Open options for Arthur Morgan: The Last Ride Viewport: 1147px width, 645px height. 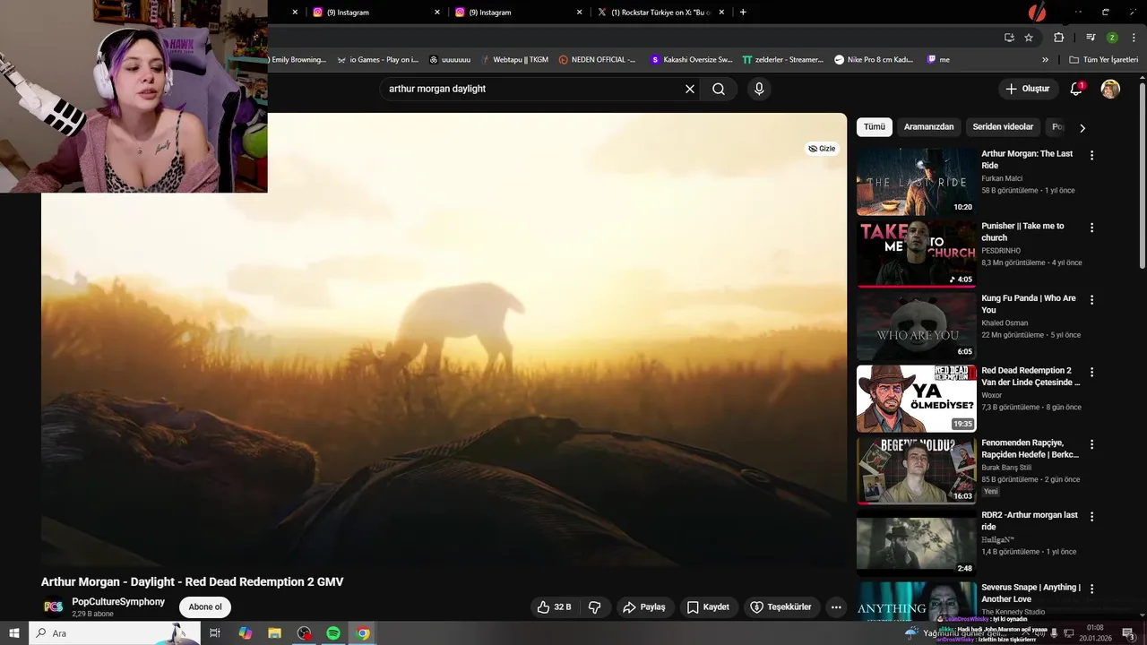coord(1091,155)
